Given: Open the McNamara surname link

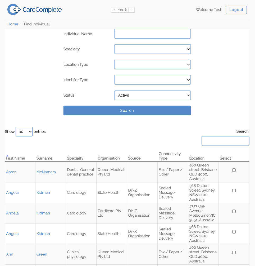Looking at the screenshot, I should [x=46, y=172].
